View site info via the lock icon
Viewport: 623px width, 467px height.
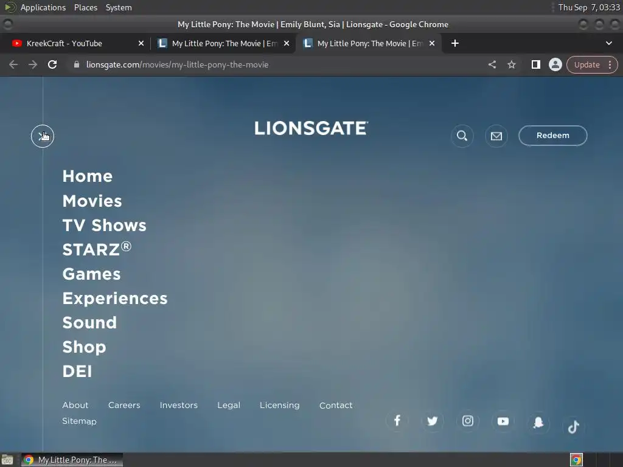coord(77,64)
